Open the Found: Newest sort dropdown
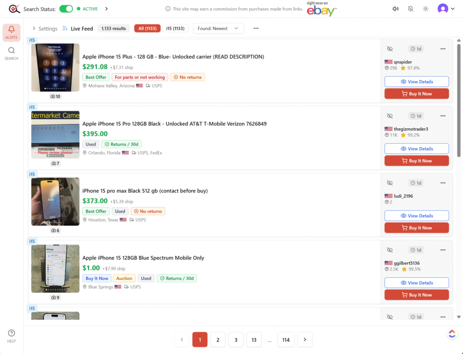The height and width of the screenshot is (354, 463). click(x=218, y=28)
